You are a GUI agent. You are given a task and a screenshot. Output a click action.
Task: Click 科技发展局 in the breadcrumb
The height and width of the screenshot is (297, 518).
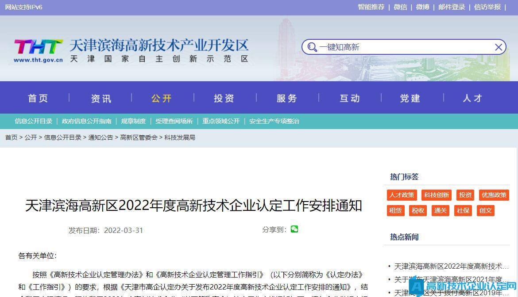coord(180,137)
